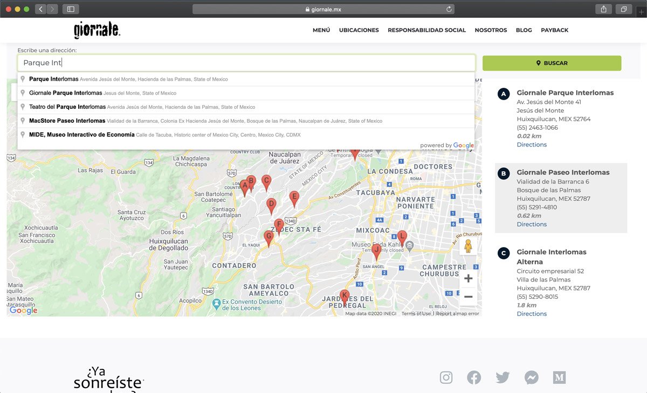Go back with Safari's back arrow
The width and height of the screenshot is (647, 393).
click(41, 9)
